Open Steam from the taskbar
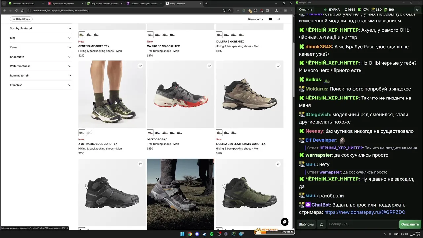 click(x=205, y=234)
